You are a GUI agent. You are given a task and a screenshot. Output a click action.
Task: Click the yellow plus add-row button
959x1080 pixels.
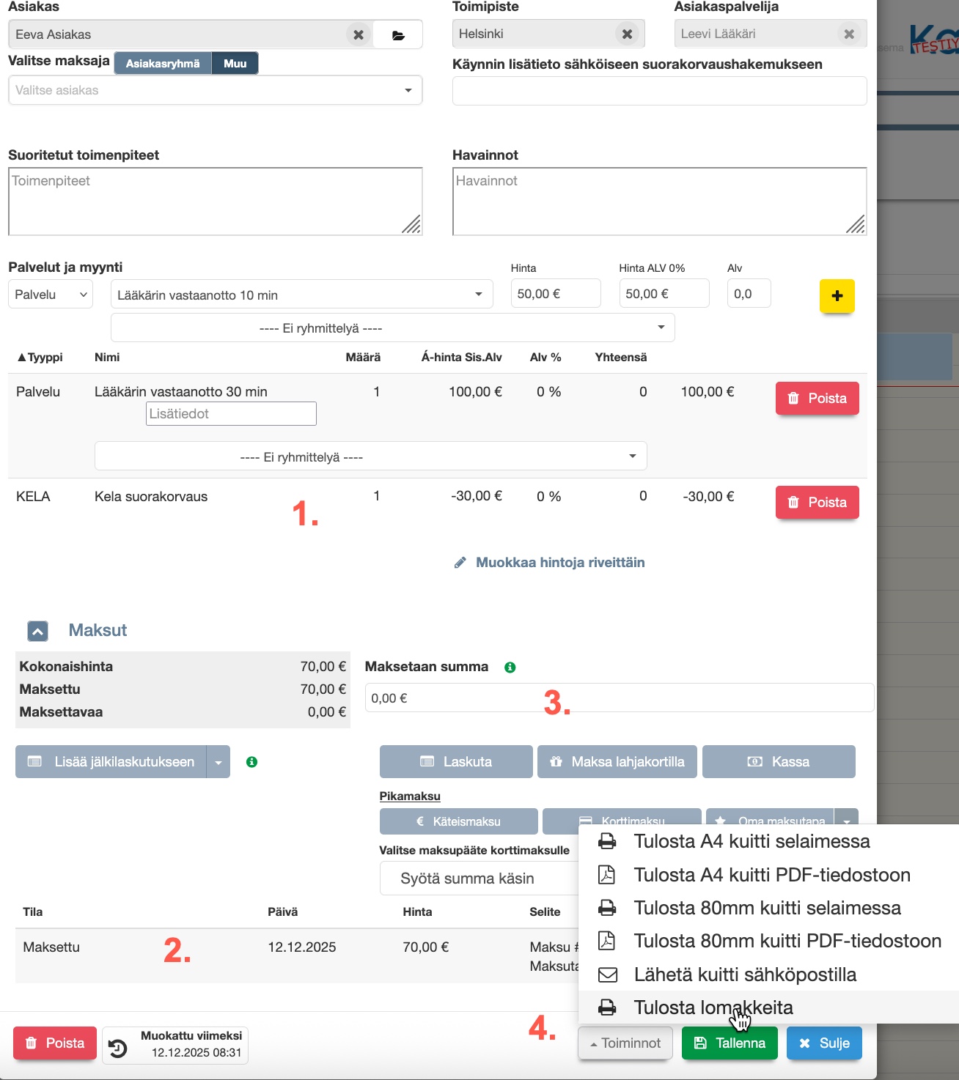point(837,296)
